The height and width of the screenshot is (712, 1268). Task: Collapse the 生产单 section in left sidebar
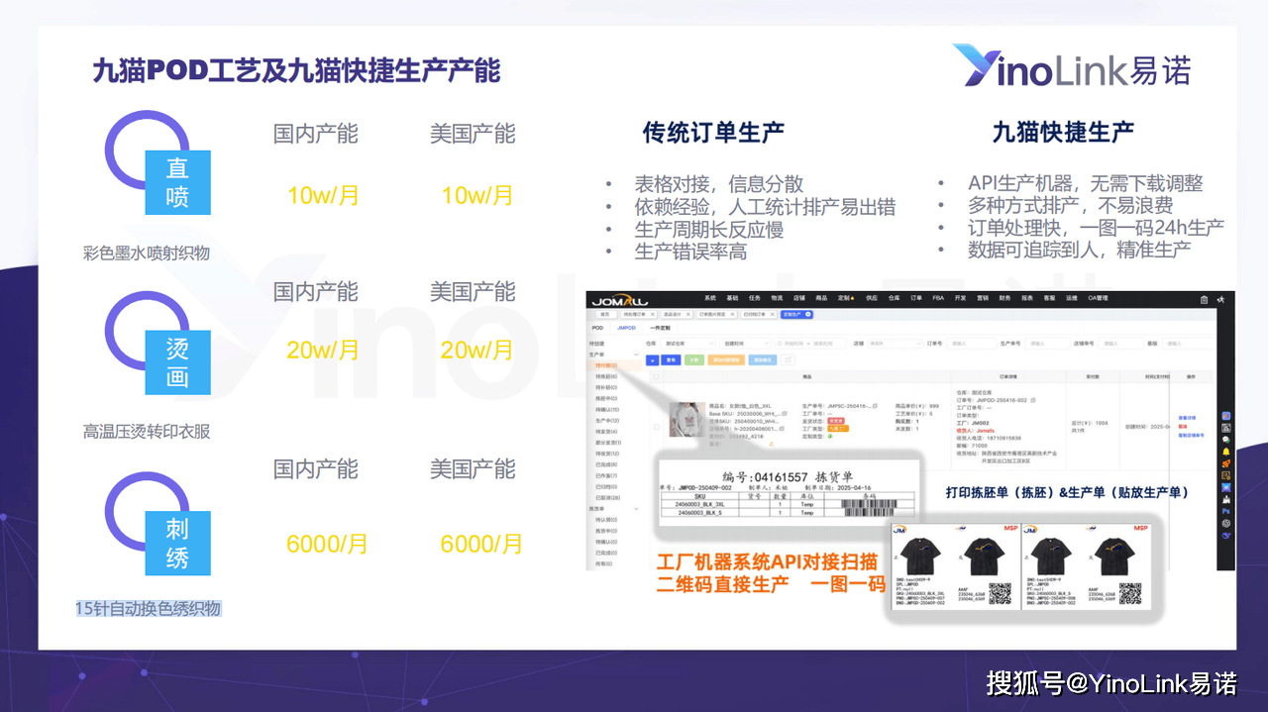point(636,355)
